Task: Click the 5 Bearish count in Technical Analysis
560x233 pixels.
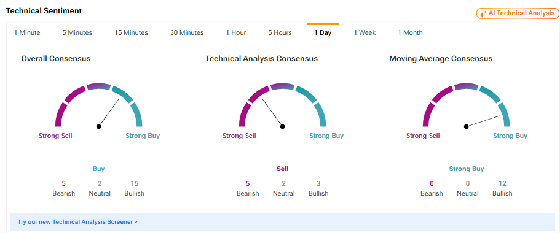Action: (248, 184)
